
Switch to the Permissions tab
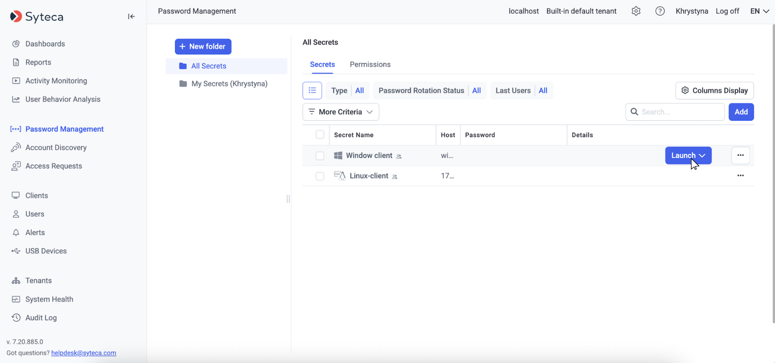point(370,64)
